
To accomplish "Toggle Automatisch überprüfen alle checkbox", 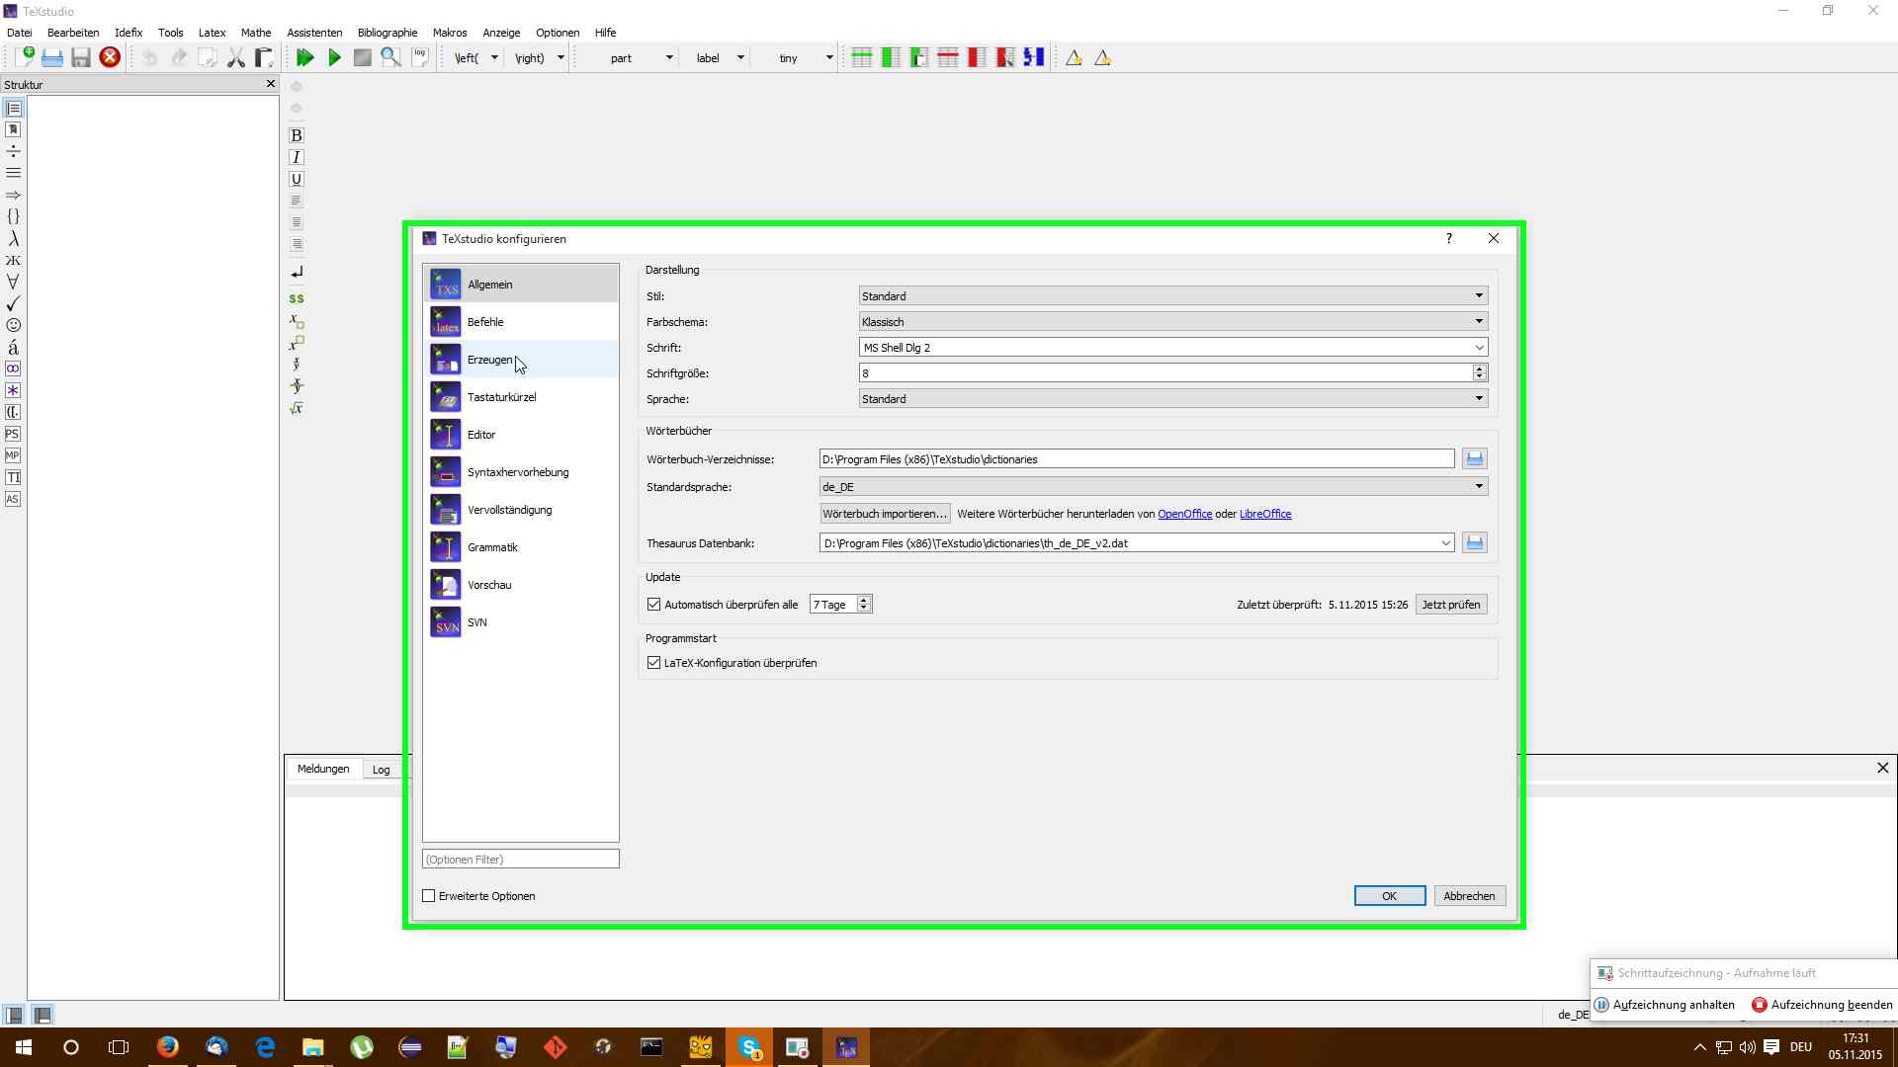I will [x=653, y=605].
